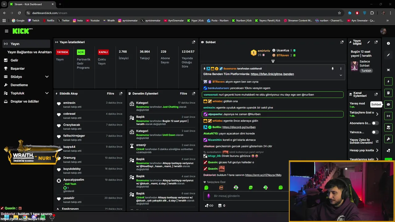Toggle the document panel in right sidebar
The height and width of the screenshot is (222, 395).
pos(388,93)
